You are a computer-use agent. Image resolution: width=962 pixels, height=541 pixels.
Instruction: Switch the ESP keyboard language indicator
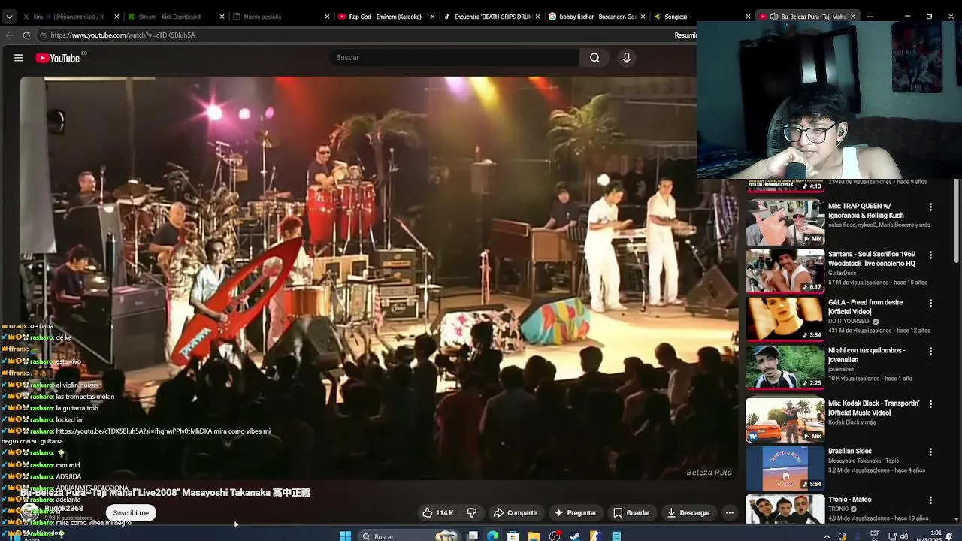875,536
